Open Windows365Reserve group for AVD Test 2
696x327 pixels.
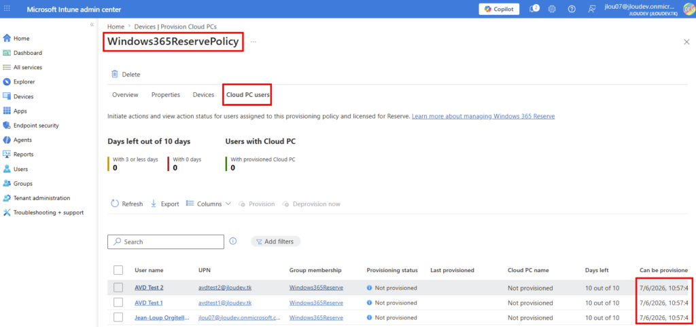click(316, 288)
